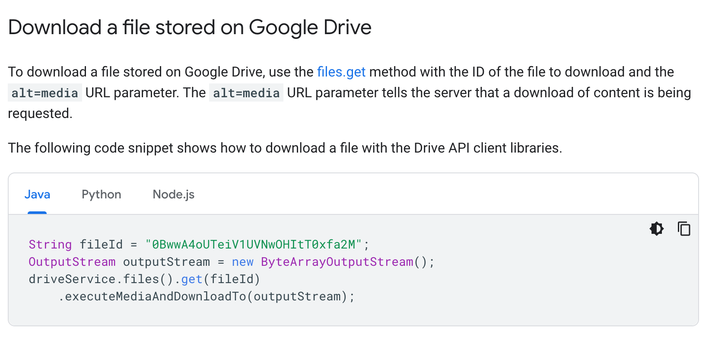Click the word 'requested.' in the paragraph
The height and width of the screenshot is (338, 712).
pos(40,113)
